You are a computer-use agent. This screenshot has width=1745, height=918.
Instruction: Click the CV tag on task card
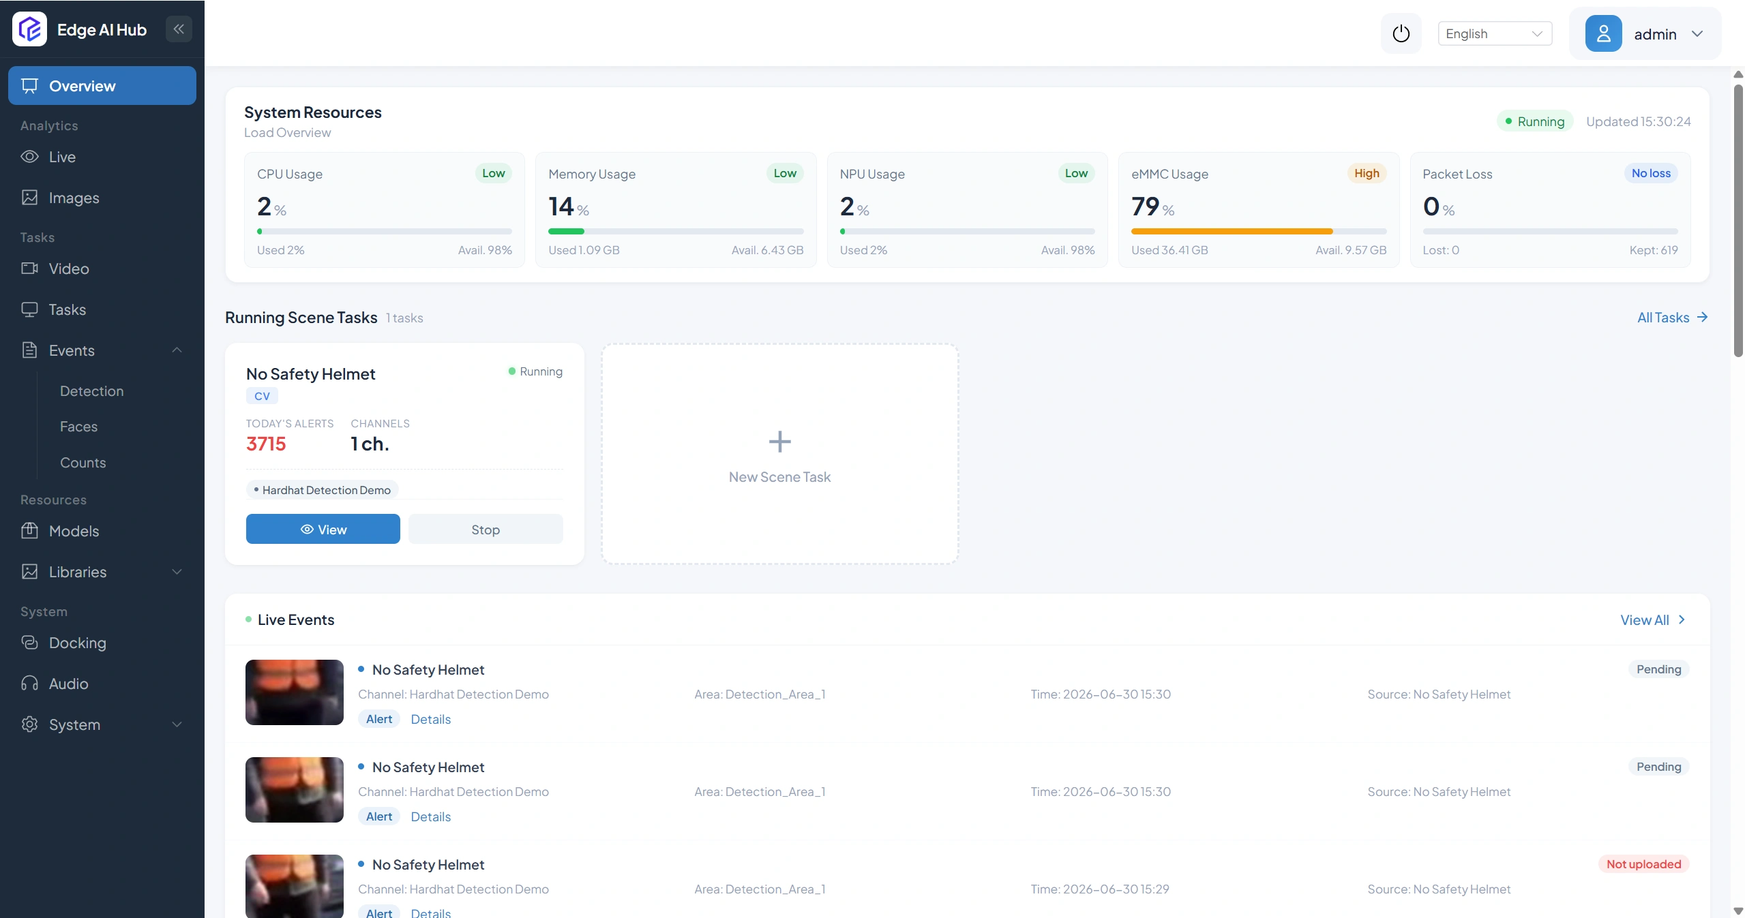click(262, 396)
